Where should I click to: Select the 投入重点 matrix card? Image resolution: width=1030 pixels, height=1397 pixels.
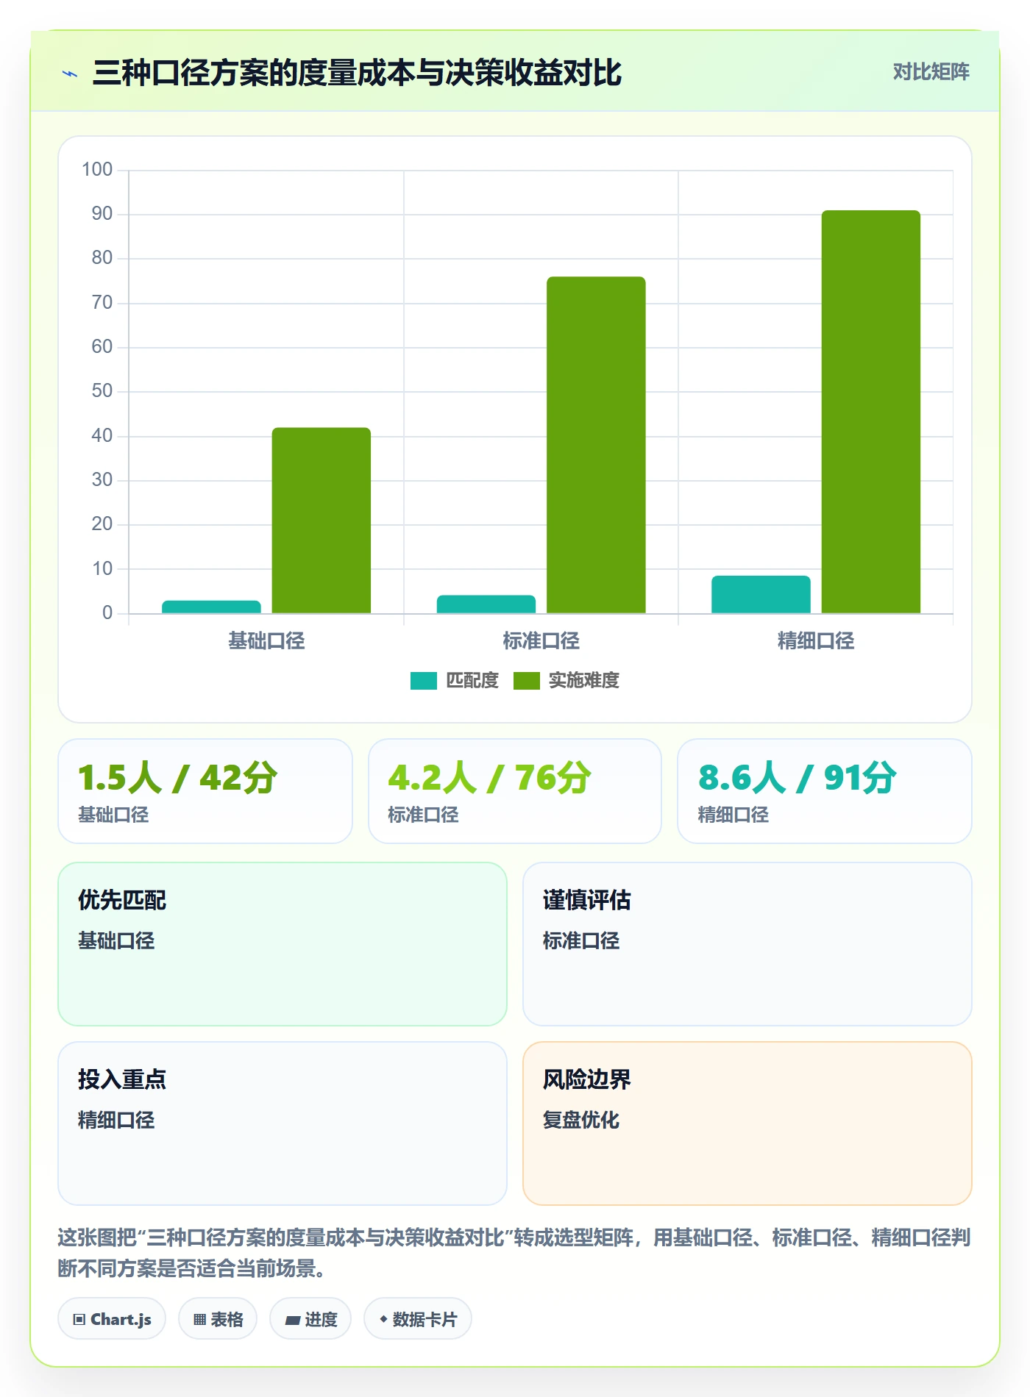click(283, 1123)
